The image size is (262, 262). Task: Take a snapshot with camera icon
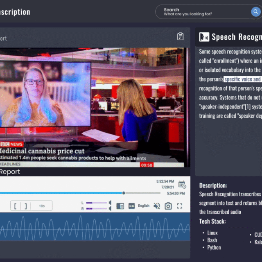click(168, 206)
